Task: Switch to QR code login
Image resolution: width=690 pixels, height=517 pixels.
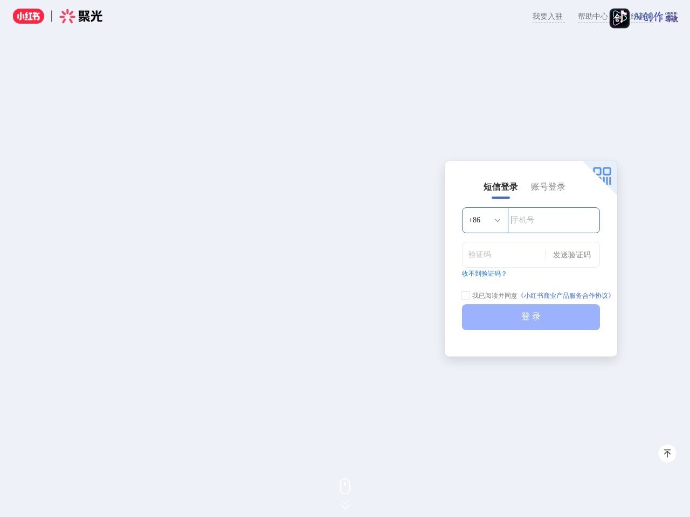Action: 602,176
